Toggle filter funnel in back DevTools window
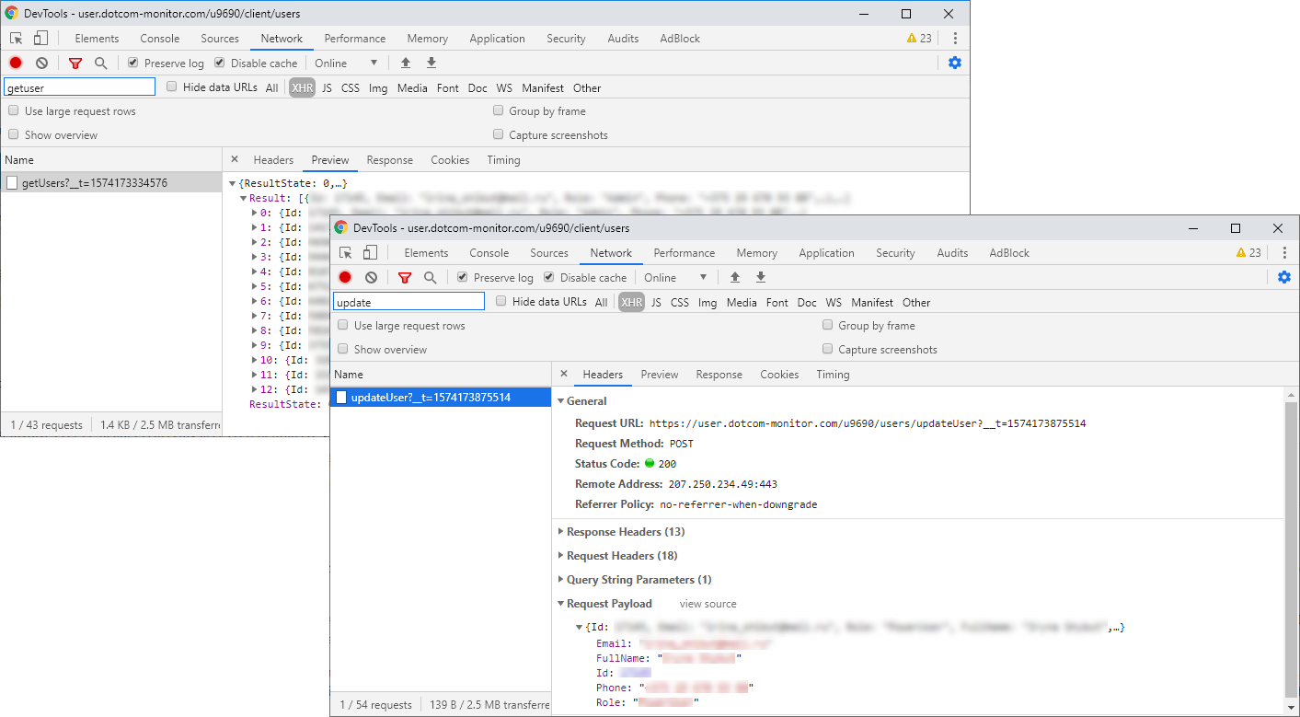The image size is (1300, 717). (x=75, y=63)
